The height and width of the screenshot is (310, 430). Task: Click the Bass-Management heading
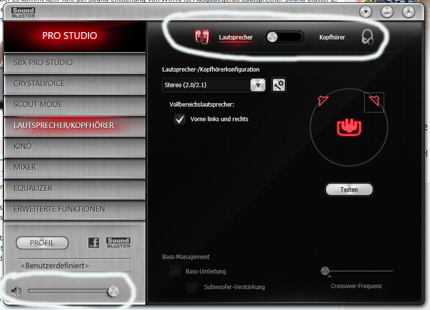[186, 257]
